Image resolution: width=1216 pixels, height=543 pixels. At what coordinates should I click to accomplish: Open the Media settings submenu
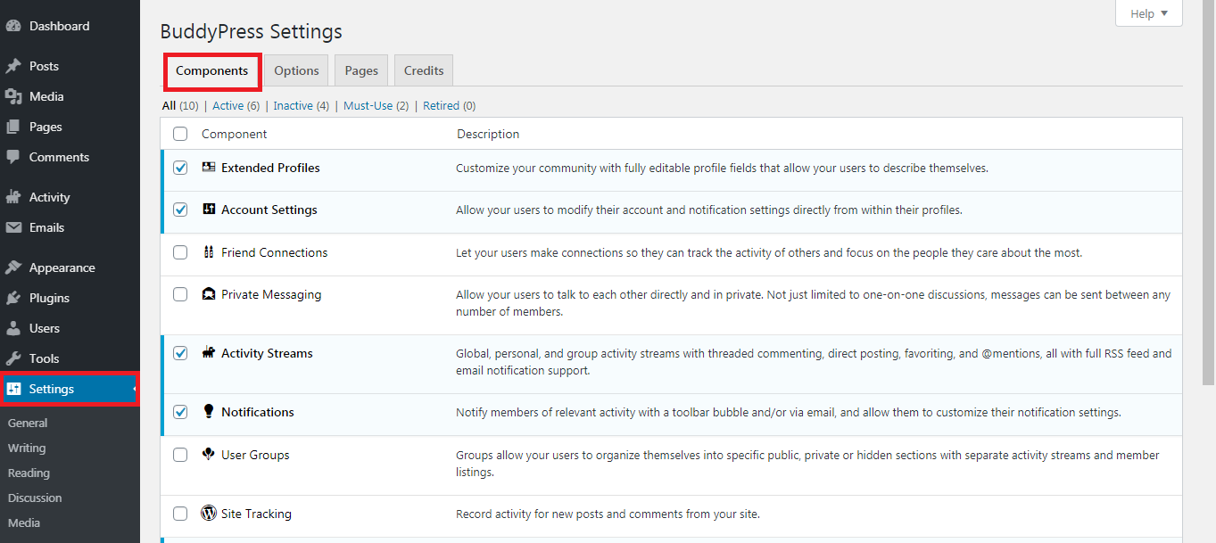pos(24,522)
